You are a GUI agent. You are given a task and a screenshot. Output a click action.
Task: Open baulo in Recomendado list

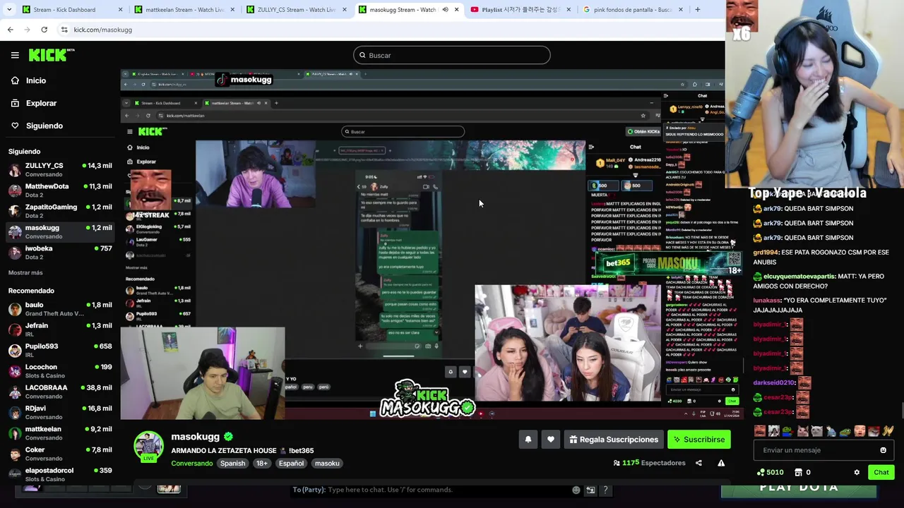(59, 308)
